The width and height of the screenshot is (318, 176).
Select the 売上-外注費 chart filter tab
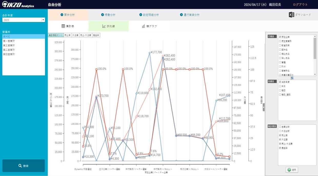(x=86, y=35)
